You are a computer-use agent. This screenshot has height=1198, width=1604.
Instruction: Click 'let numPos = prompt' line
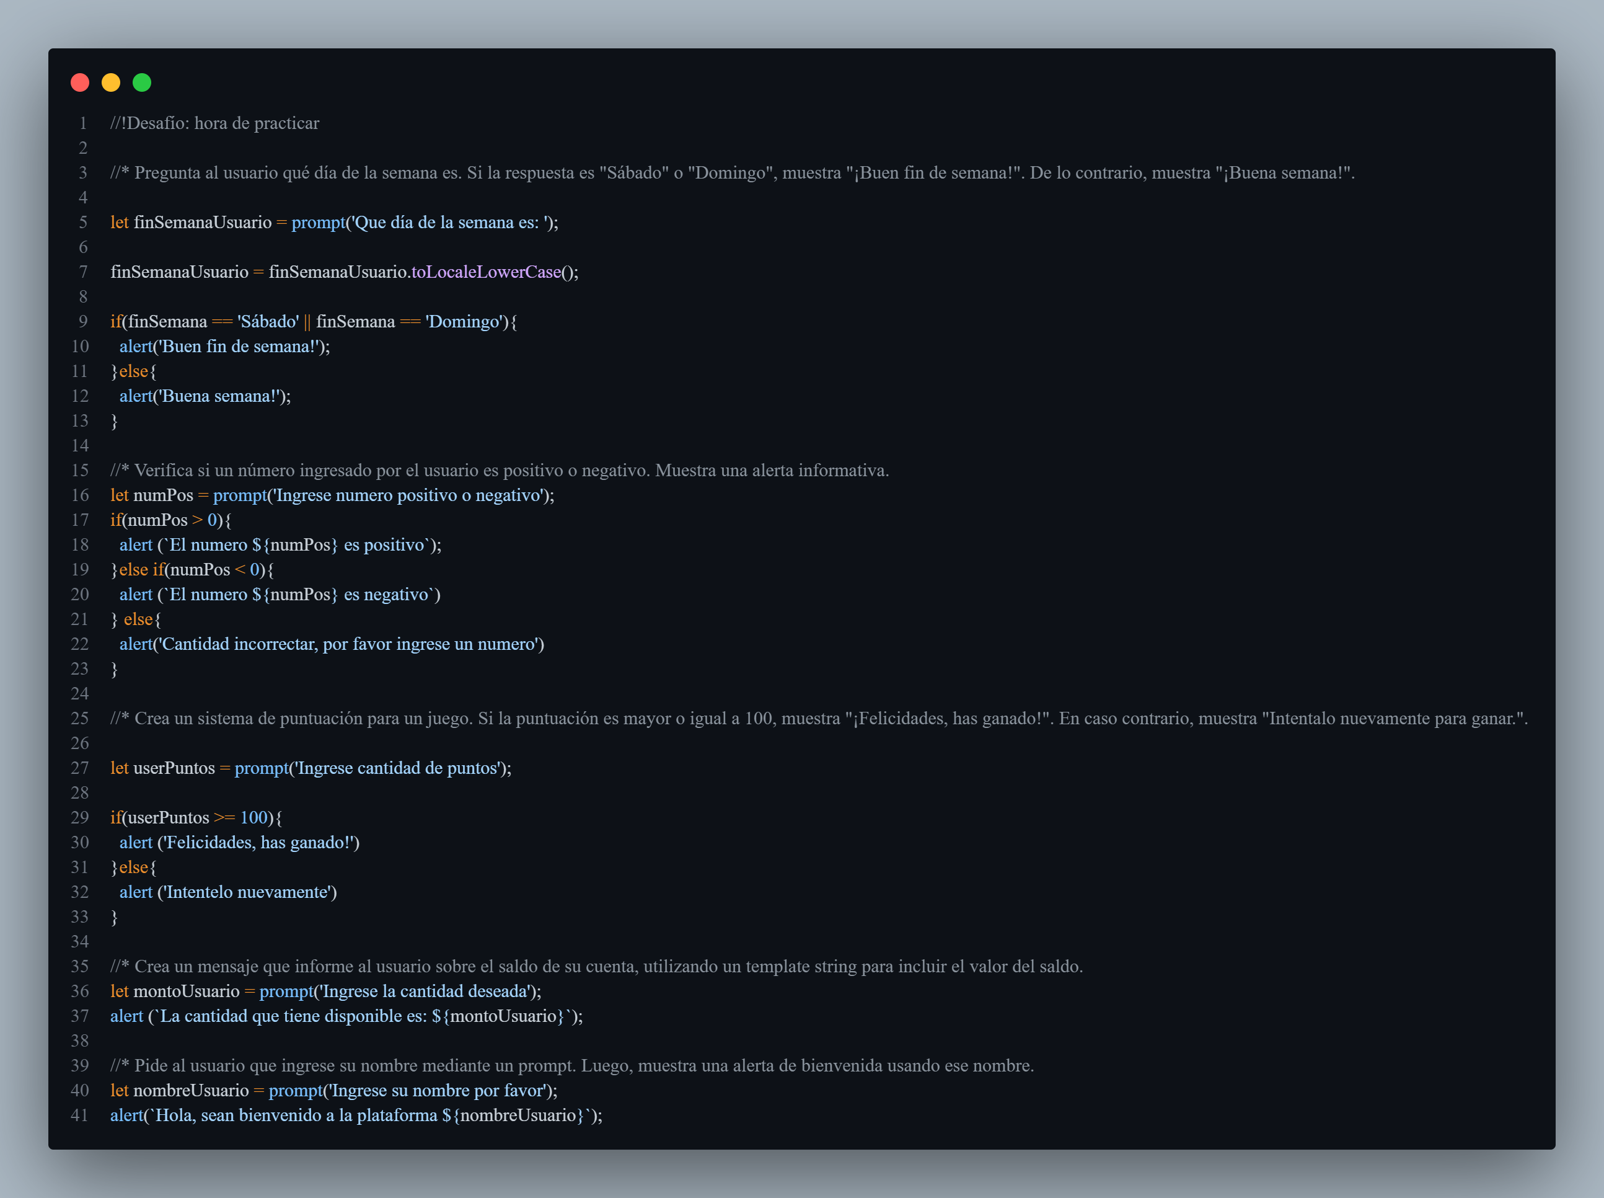coord(332,495)
